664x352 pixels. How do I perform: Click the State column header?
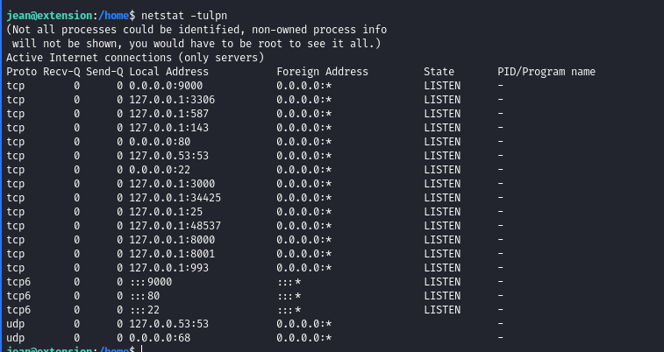click(x=439, y=71)
